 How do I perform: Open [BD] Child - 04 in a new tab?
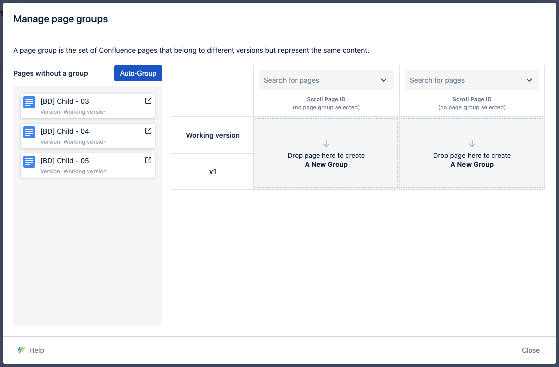point(148,130)
